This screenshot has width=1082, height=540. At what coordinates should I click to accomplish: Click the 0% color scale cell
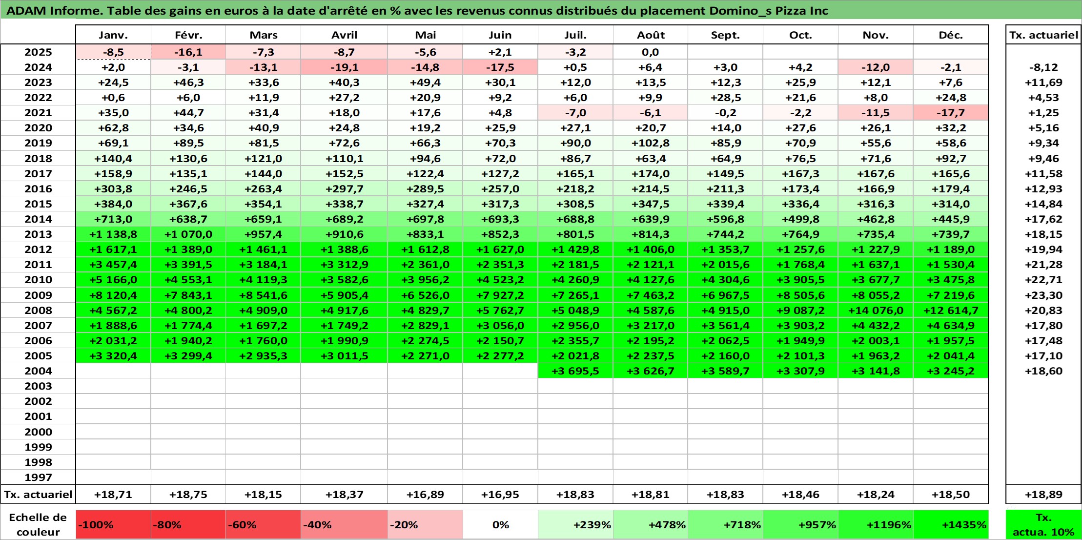(500, 525)
